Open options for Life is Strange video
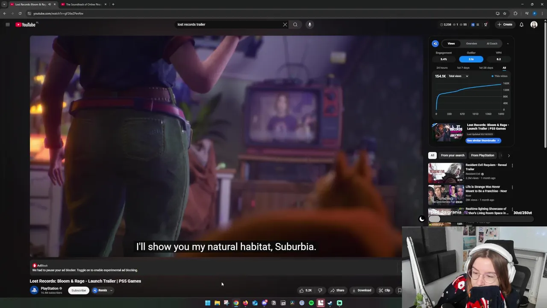This screenshot has width=547, height=308. (512, 187)
